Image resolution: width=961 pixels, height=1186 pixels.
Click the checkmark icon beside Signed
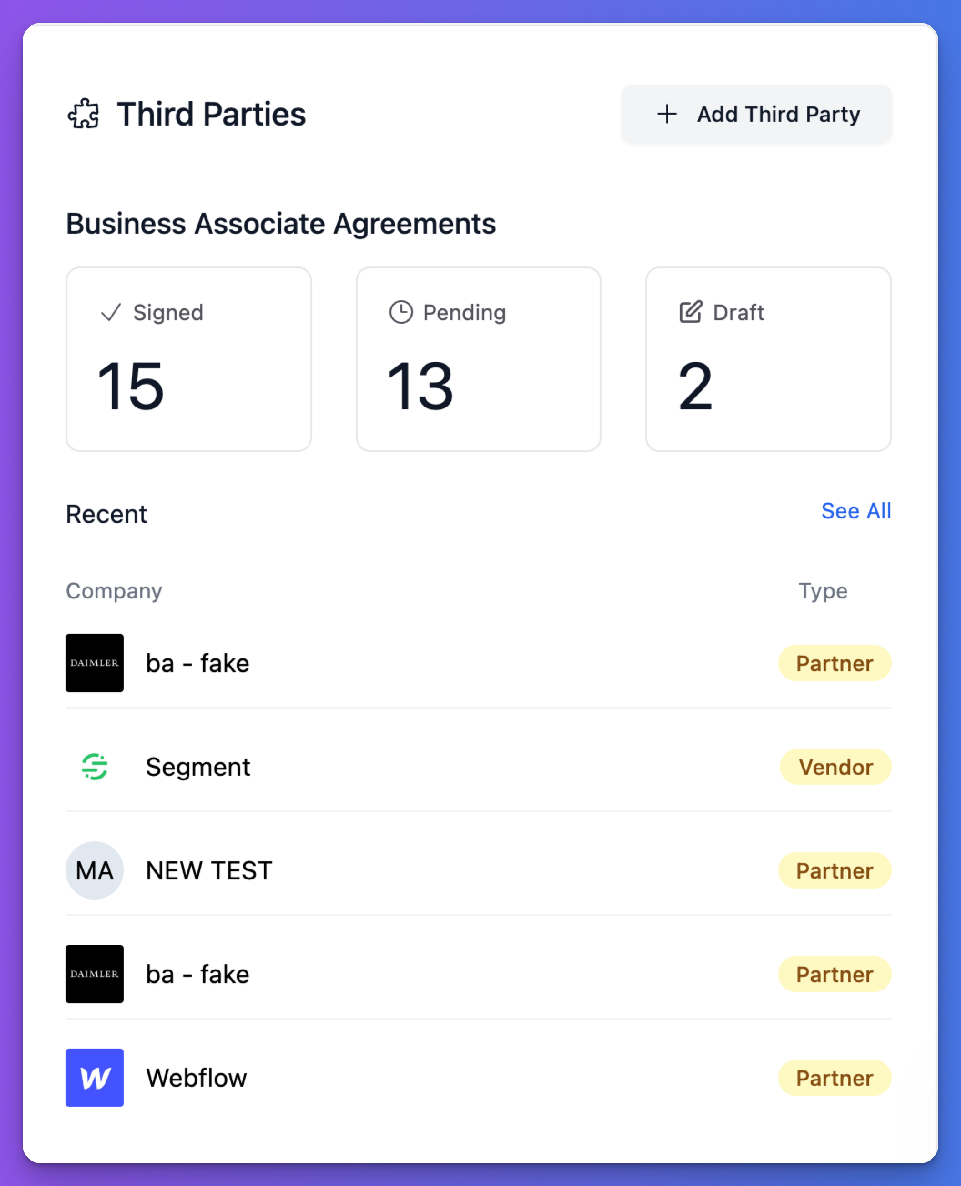click(x=111, y=312)
